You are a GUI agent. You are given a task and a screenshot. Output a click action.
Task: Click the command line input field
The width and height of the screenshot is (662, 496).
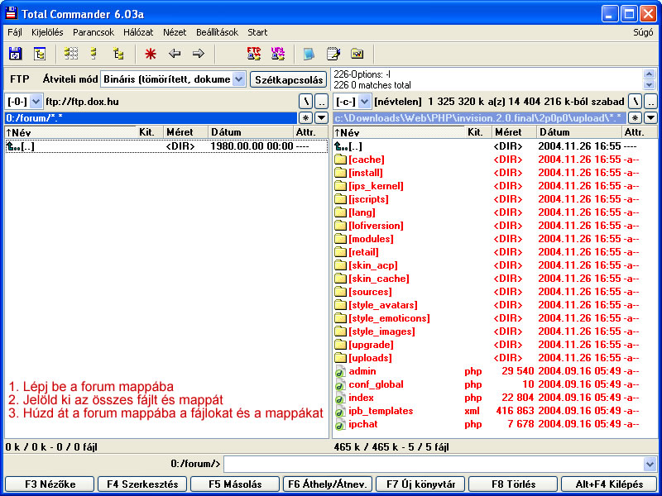433,464
